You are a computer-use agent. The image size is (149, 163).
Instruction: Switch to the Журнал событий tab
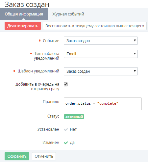pyautogui.click(x=68, y=14)
